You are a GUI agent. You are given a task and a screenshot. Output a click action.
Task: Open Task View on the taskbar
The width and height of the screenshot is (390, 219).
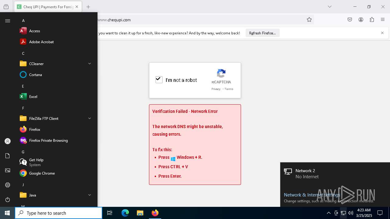[x=110, y=213]
